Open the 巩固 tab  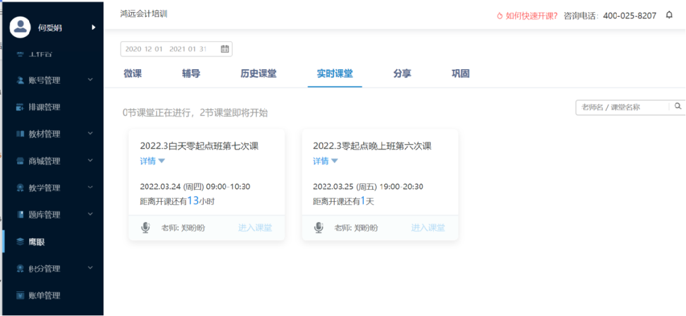click(461, 74)
